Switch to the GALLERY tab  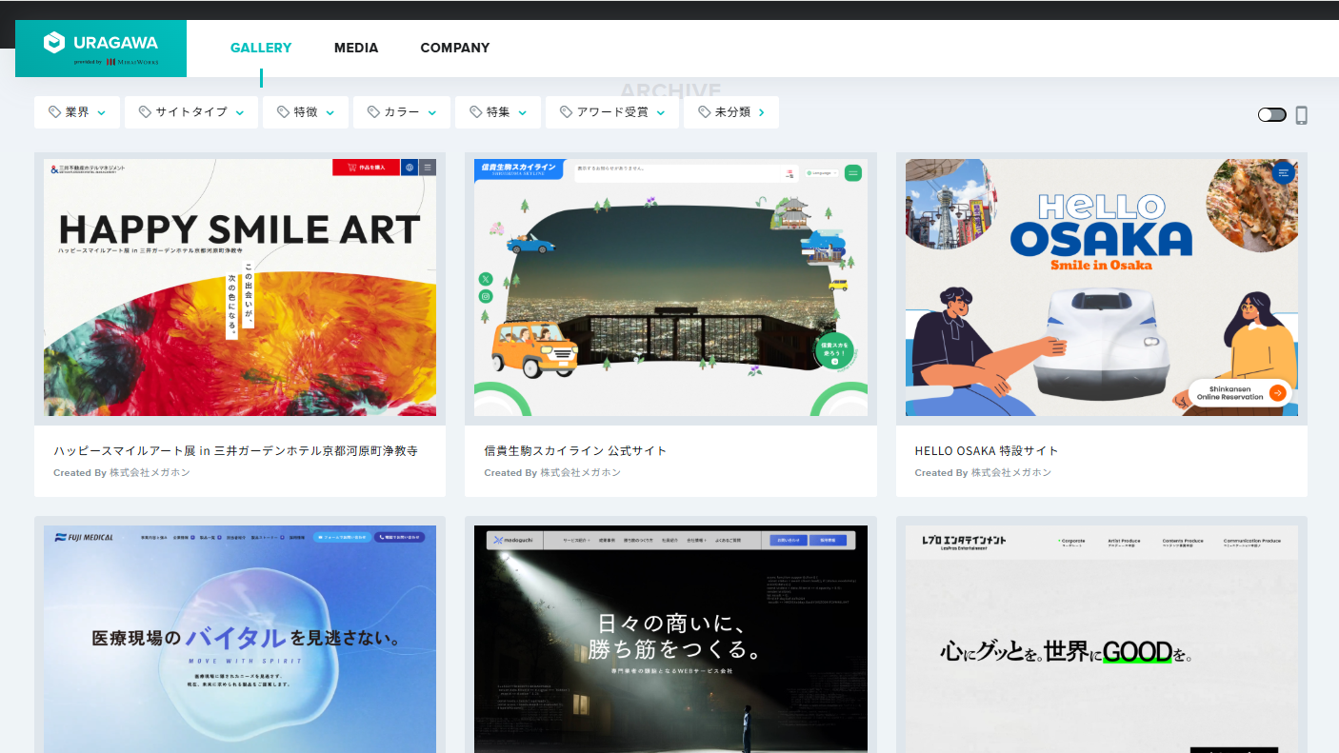261,48
